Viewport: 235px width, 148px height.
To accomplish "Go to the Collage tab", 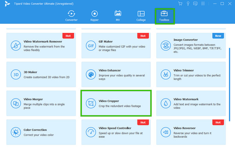I will pyautogui.click(x=141, y=16).
